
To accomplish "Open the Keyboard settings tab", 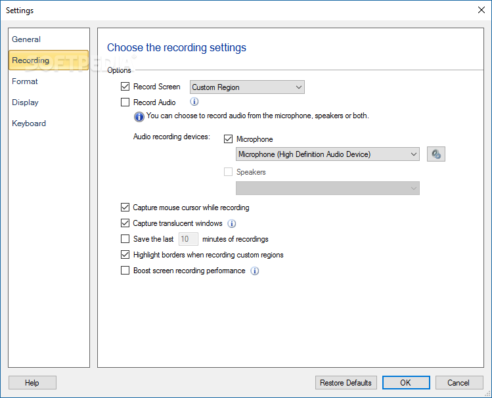I will click(49, 123).
